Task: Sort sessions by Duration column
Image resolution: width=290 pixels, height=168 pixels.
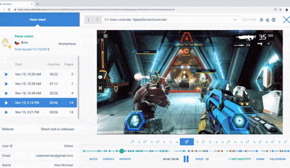Action: [x=54, y=64]
